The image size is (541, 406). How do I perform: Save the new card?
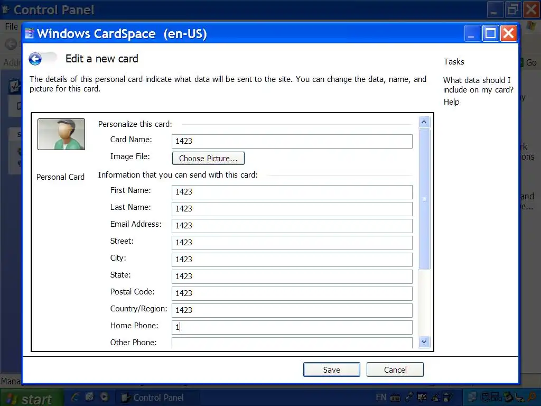coord(332,370)
